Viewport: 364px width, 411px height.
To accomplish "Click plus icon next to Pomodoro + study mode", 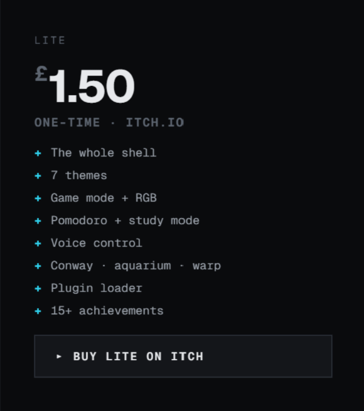I will (38, 221).
